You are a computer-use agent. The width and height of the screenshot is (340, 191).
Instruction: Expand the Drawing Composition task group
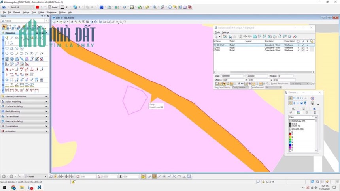[x=25, y=97]
